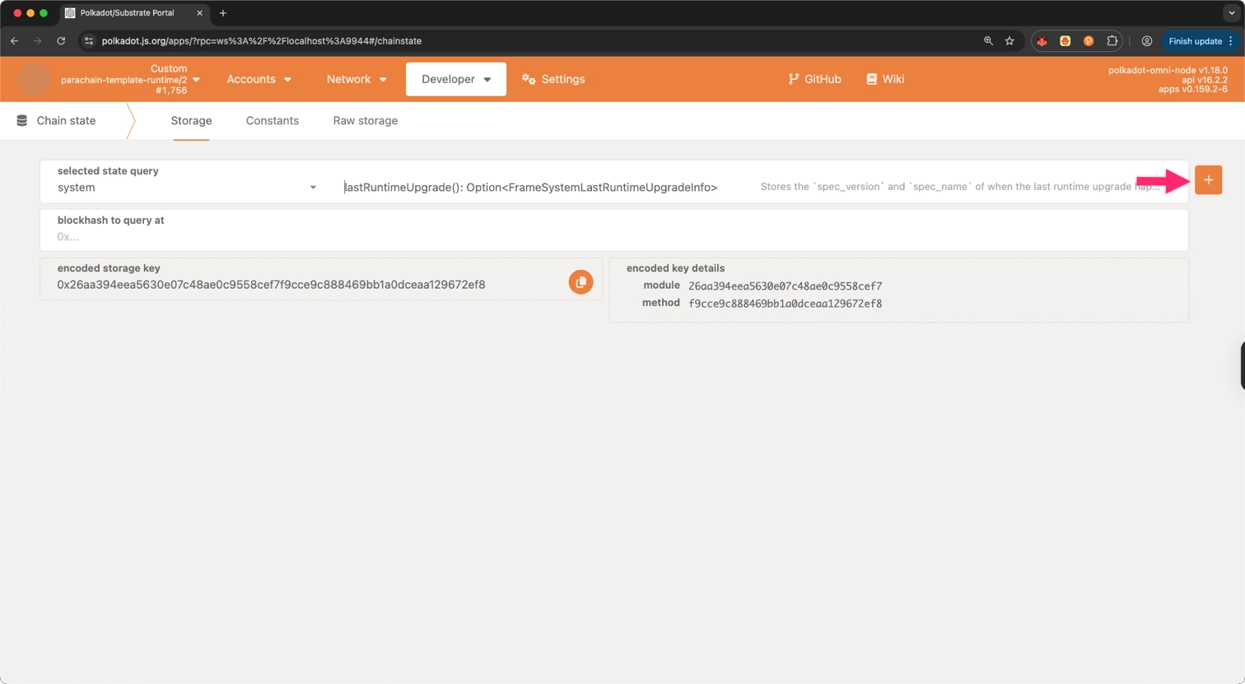Select the method hash f9cce9c8 value
The width and height of the screenshot is (1245, 684).
click(785, 304)
